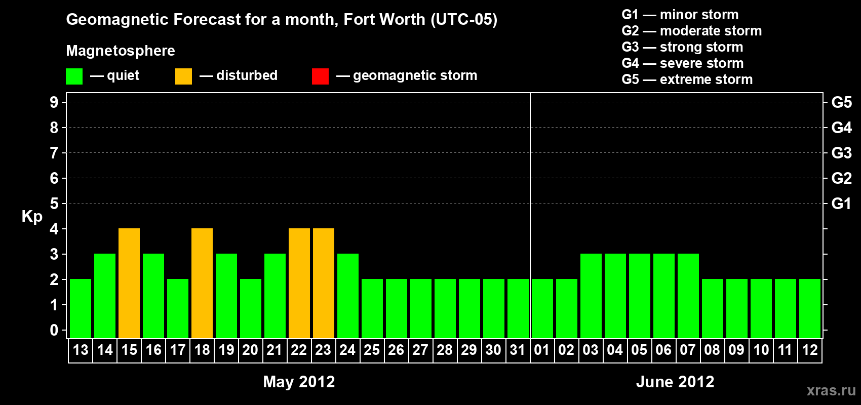
Task: Click the green bar for May 19
Action: tap(226, 296)
